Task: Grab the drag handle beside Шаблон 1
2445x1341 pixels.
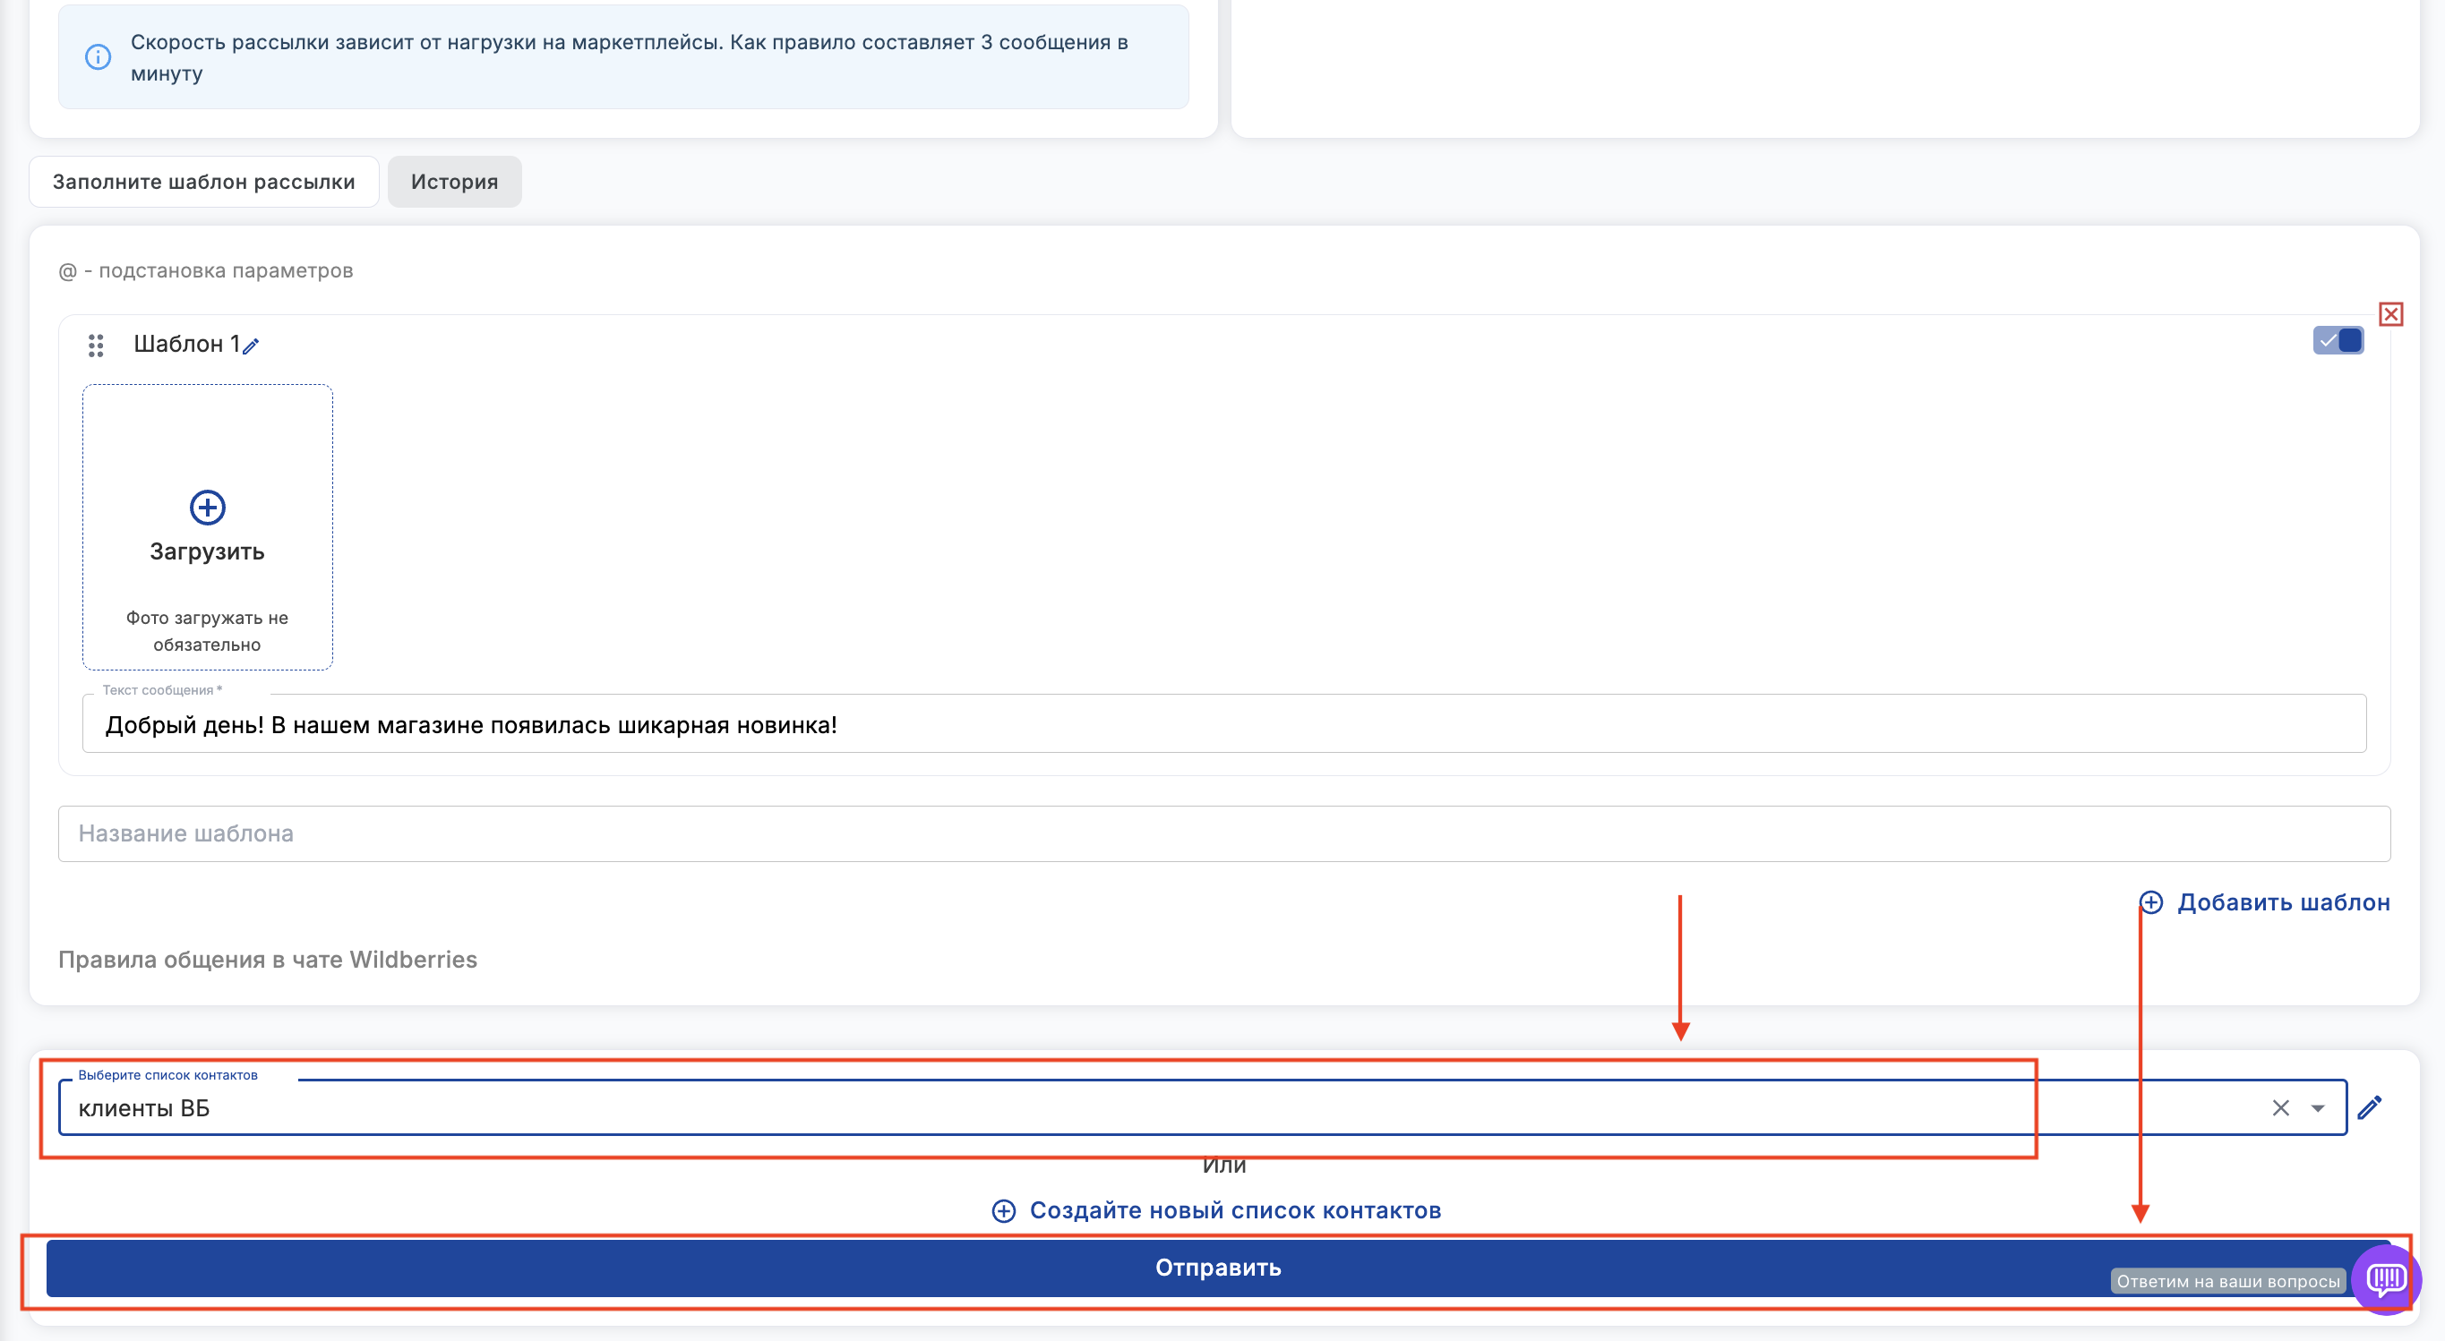Action: point(96,346)
